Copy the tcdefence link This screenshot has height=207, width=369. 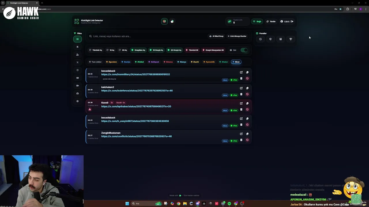pos(247,88)
